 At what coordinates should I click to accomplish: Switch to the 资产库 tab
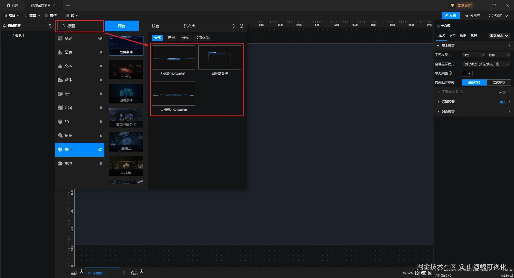(190, 26)
